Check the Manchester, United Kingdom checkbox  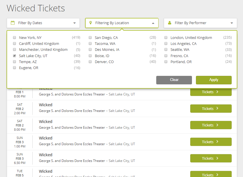pos(14,49)
